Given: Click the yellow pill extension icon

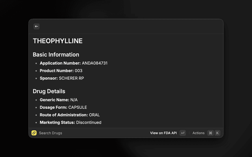Looking at the screenshot, I should point(34,133).
